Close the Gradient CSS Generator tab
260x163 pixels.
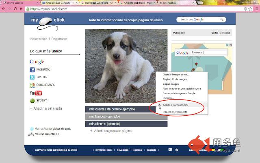point(76,3)
